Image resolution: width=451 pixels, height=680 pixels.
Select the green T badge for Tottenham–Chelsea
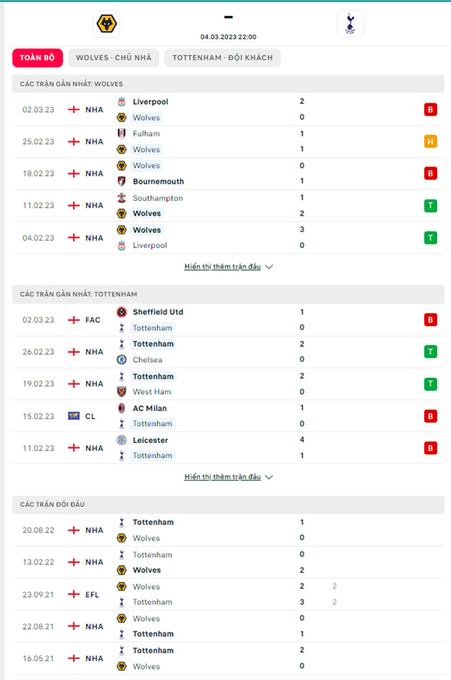(430, 351)
